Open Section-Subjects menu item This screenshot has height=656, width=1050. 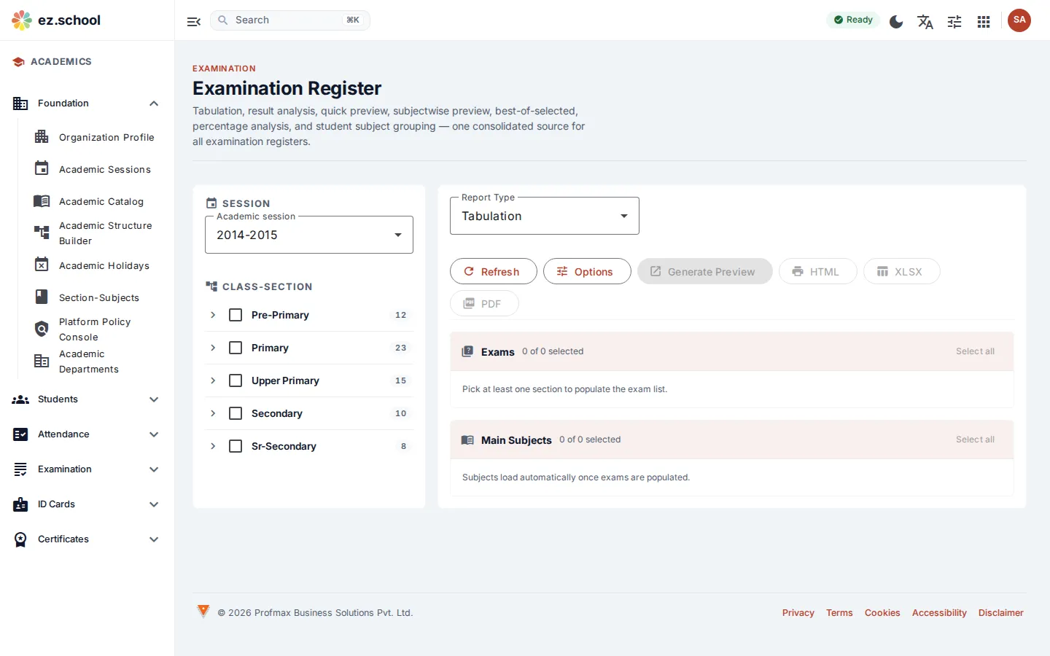[x=96, y=297]
